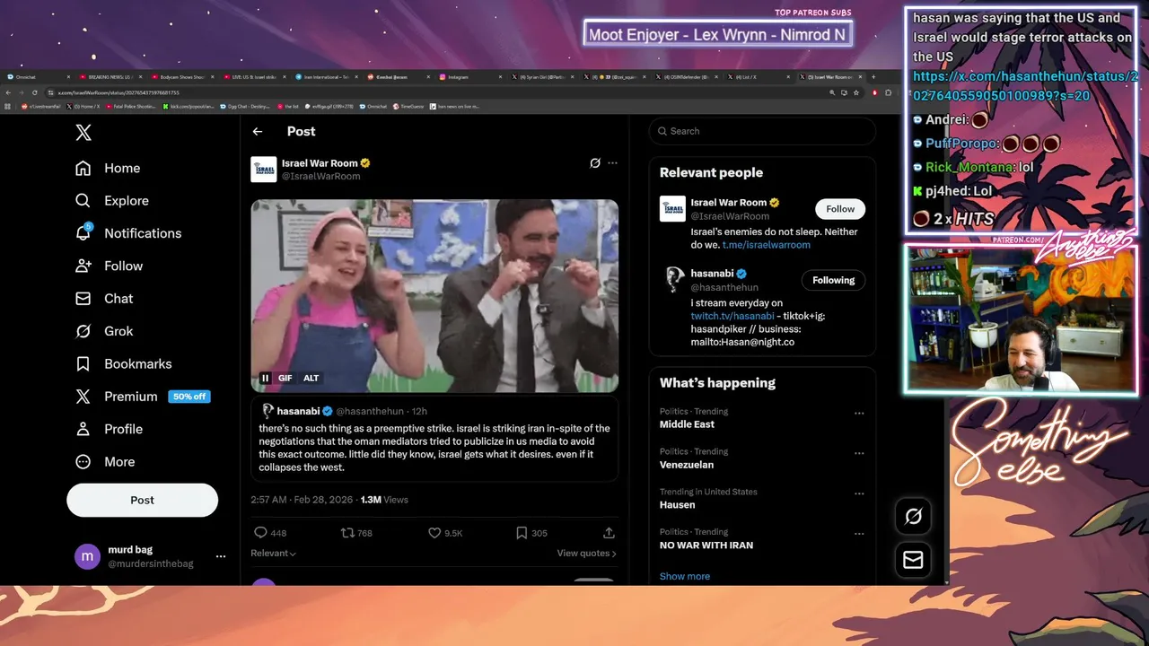Open Chat in the sidebar

[x=104, y=299]
